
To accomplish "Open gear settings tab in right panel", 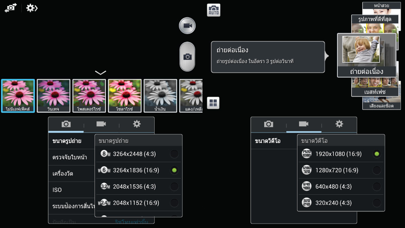I will [339, 124].
